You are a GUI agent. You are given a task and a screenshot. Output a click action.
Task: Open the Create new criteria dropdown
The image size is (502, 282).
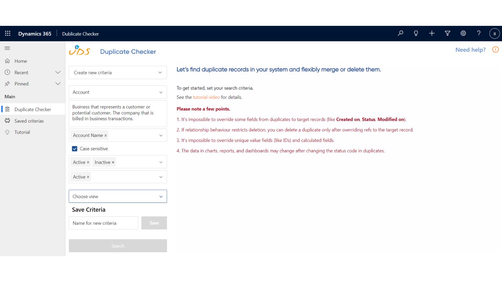[118, 72]
